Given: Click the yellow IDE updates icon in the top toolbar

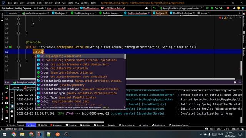Looking at the screenshot, I should click(238, 8).
